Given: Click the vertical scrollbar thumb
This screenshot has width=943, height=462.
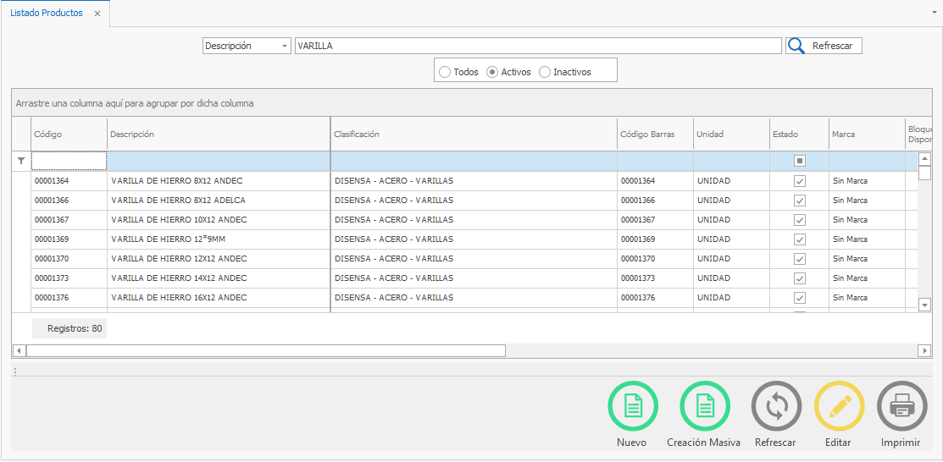Looking at the screenshot, I should [x=925, y=173].
